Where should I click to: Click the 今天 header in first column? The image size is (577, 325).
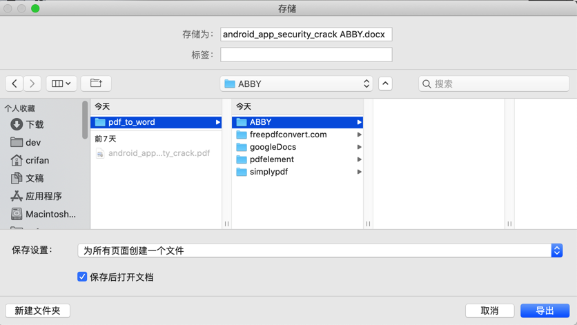coord(102,107)
